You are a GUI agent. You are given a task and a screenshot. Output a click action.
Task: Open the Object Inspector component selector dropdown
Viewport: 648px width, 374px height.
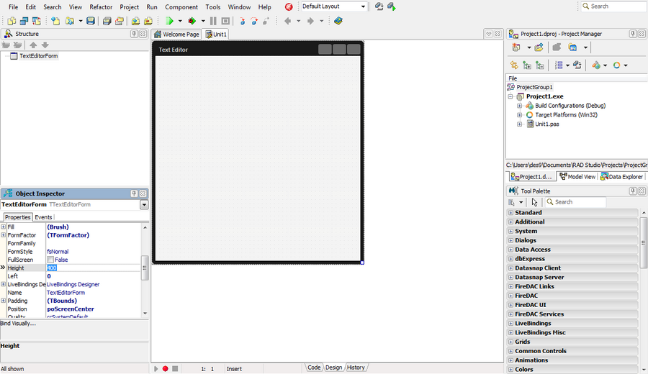click(144, 205)
